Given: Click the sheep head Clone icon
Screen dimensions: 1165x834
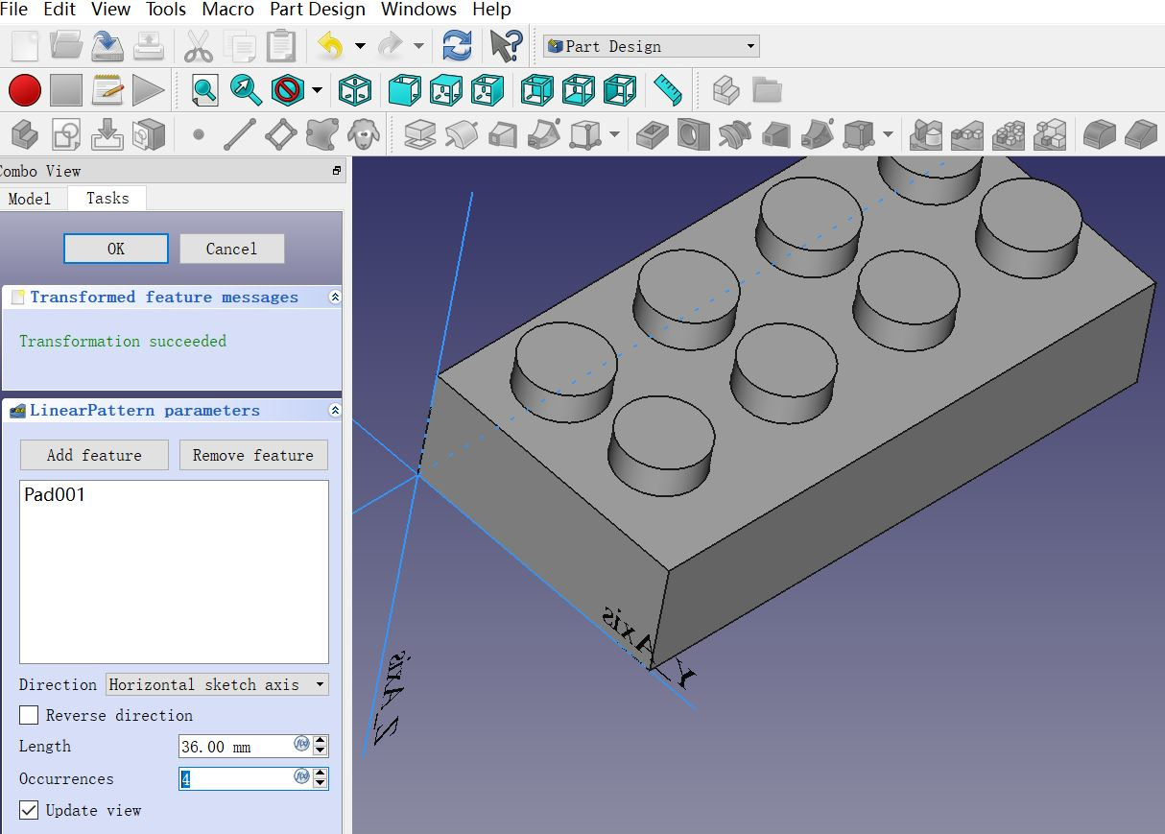Looking at the screenshot, I should tap(363, 134).
